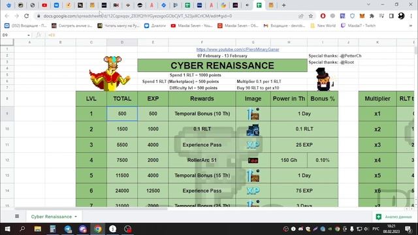Go forward with the browser forward arrow
Viewport: 418px width, 235px height.
pyautogui.click(x=17, y=16)
